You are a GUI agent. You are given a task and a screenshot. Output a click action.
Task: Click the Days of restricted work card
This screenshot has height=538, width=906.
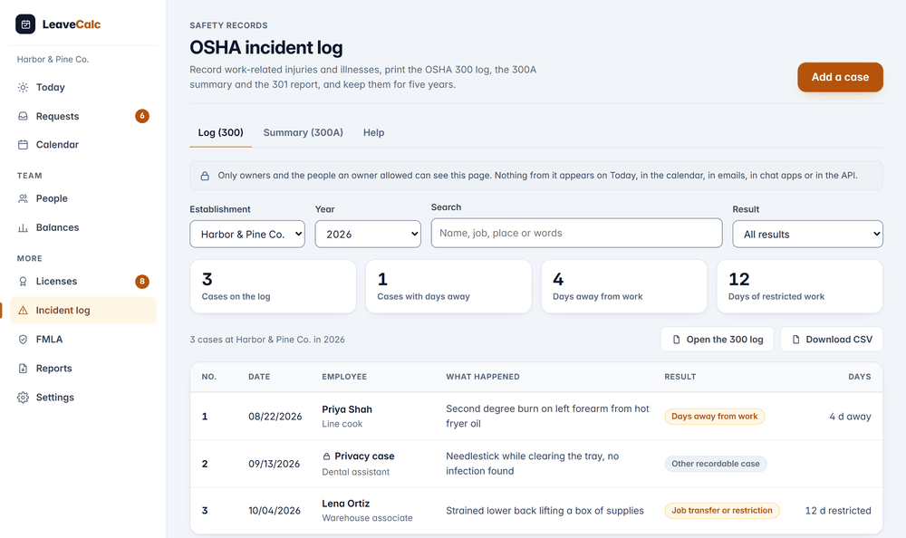point(800,286)
